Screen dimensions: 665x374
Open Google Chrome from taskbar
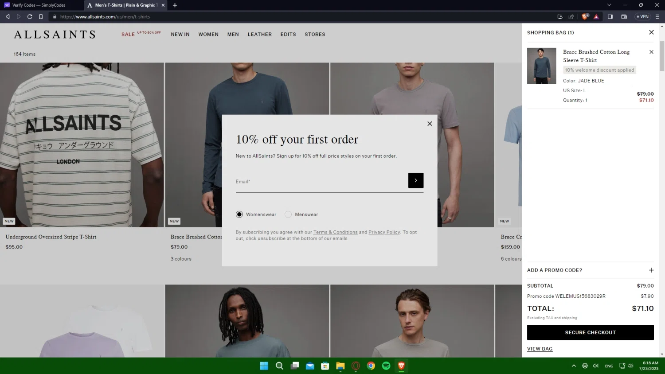point(371,366)
